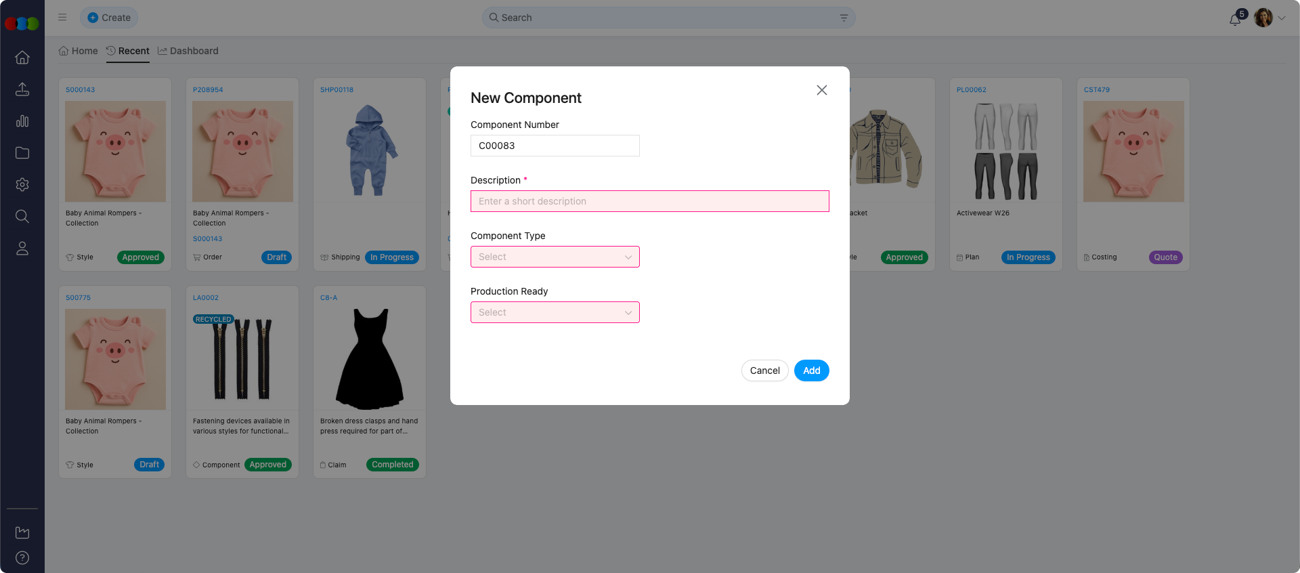Image resolution: width=1300 pixels, height=573 pixels.
Task: Click the user avatar picture
Action: [x=1263, y=18]
